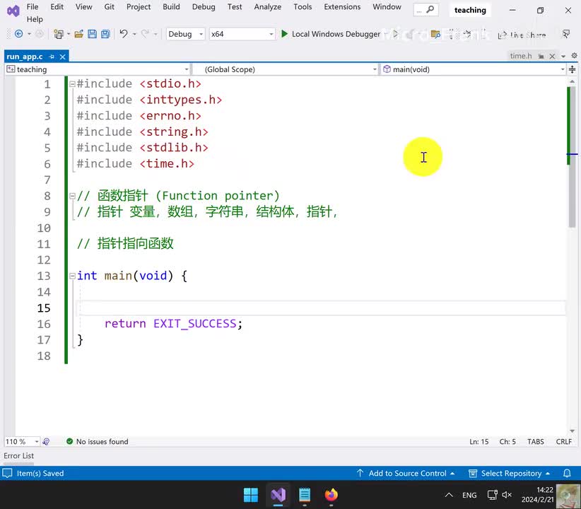Save the current file with the disk icon
The width and height of the screenshot is (581, 509).
tap(92, 34)
